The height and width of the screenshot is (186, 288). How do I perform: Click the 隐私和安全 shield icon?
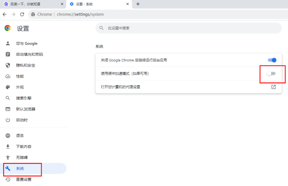click(x=8, y=65)
